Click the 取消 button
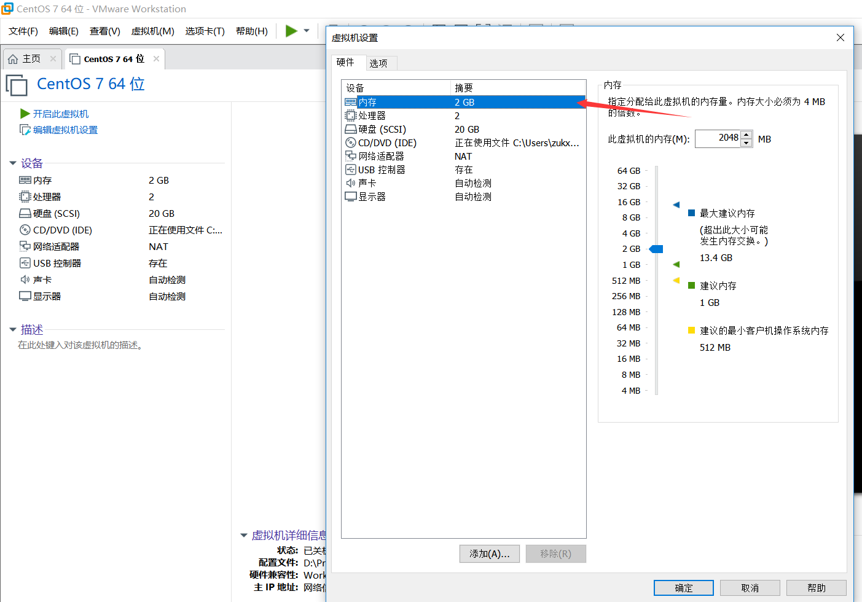862x602 pixels. [x=750, y=588]
